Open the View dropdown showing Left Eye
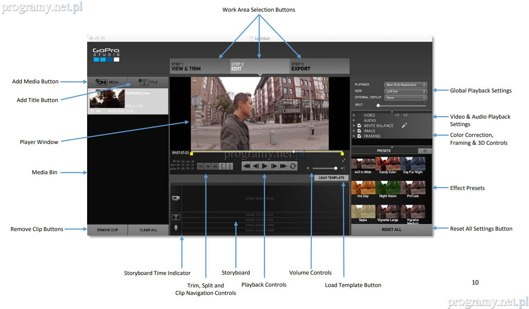Viewport: 529px width, 309px height. [x=405, y=91]
